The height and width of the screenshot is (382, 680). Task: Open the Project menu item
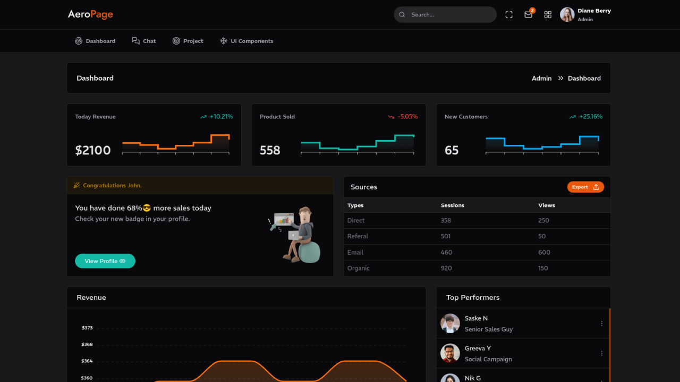pos(193,41)
